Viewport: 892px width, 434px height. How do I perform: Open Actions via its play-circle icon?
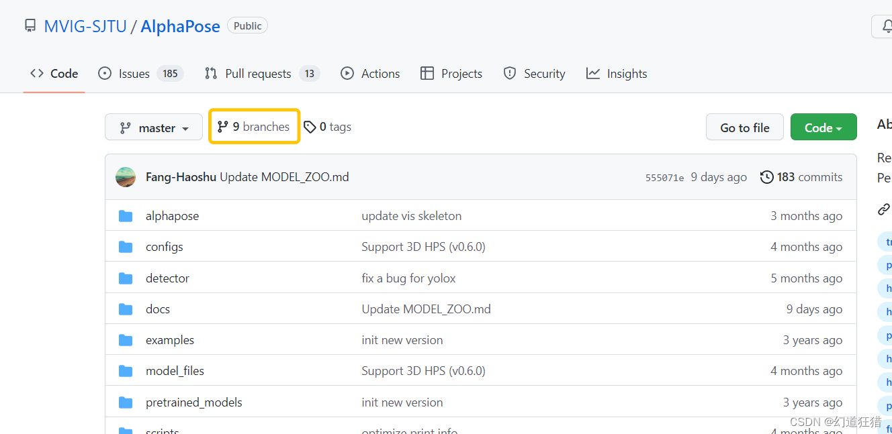(x=347, y=73)
